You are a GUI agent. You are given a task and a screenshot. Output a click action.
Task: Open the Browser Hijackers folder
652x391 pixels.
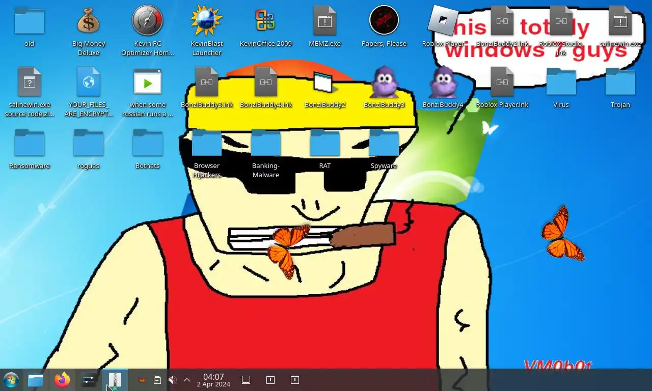207,143
